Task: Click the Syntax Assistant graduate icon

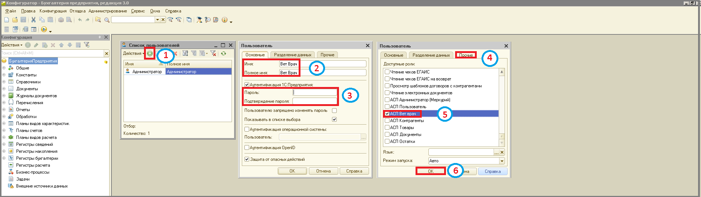Action: [x=199, y=20]
